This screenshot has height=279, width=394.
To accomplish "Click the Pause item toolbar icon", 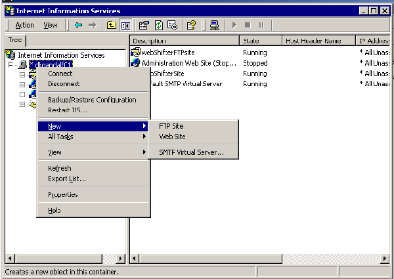I will click(261, 25).
